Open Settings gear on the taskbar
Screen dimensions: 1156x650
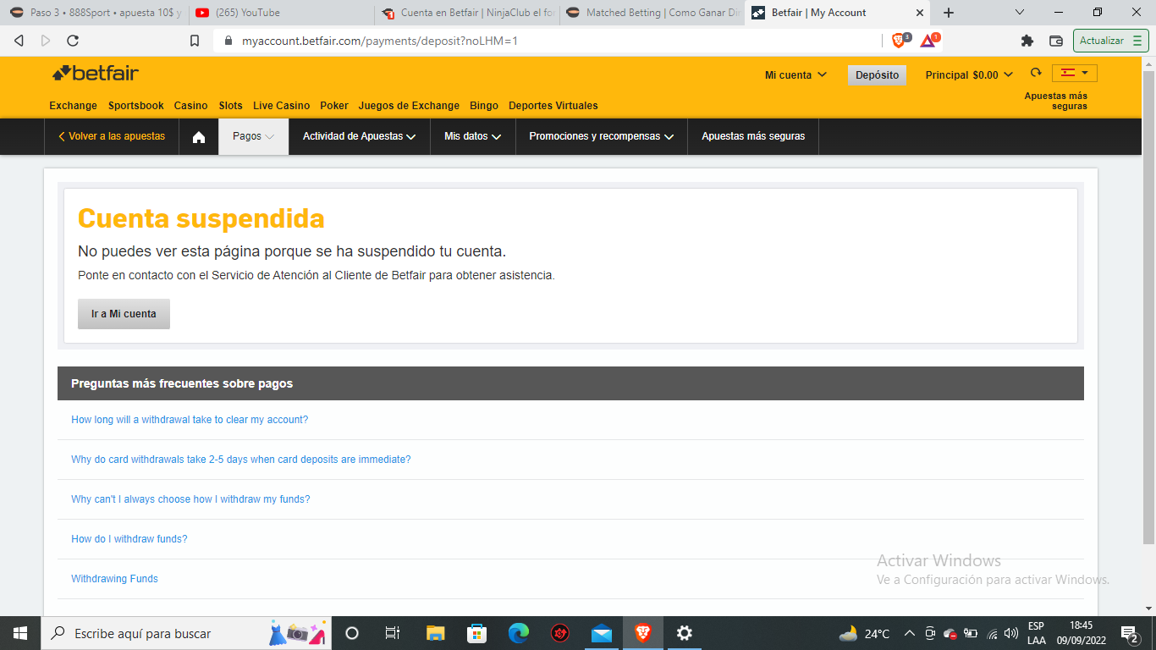pos(685,633)
